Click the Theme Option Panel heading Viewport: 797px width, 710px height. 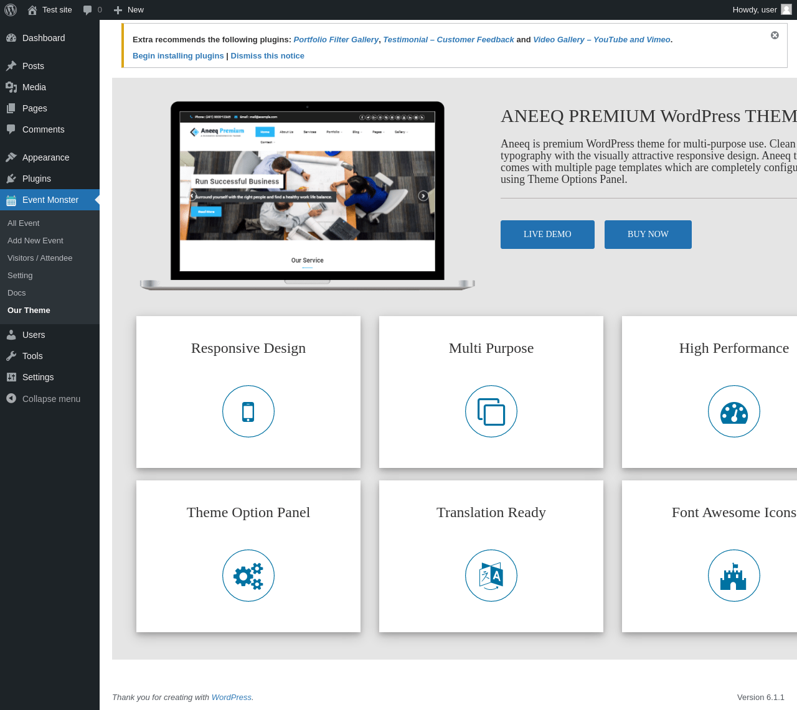coord(248,512)
